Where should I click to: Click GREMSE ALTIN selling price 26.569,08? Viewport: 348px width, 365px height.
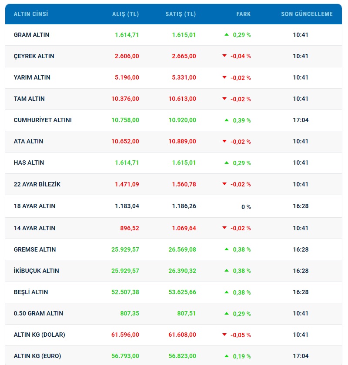click(x=182, y=249)
